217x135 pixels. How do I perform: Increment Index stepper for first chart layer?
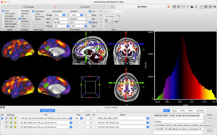[91, 118]
